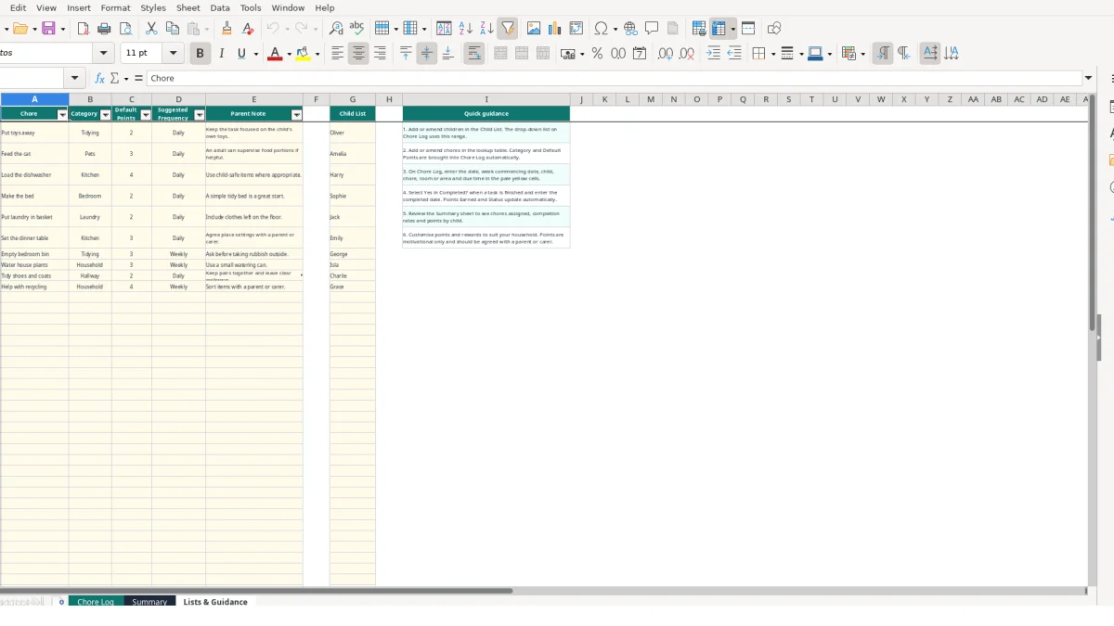Toggle the AutoFilter funnel button
Viewport: 1114px width, 626px height.
507,29
